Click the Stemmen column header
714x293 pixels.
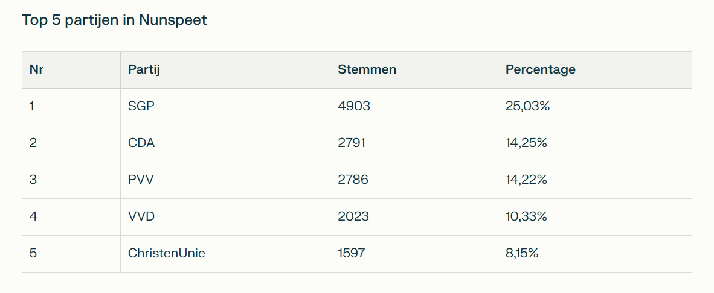pos(367,69)
